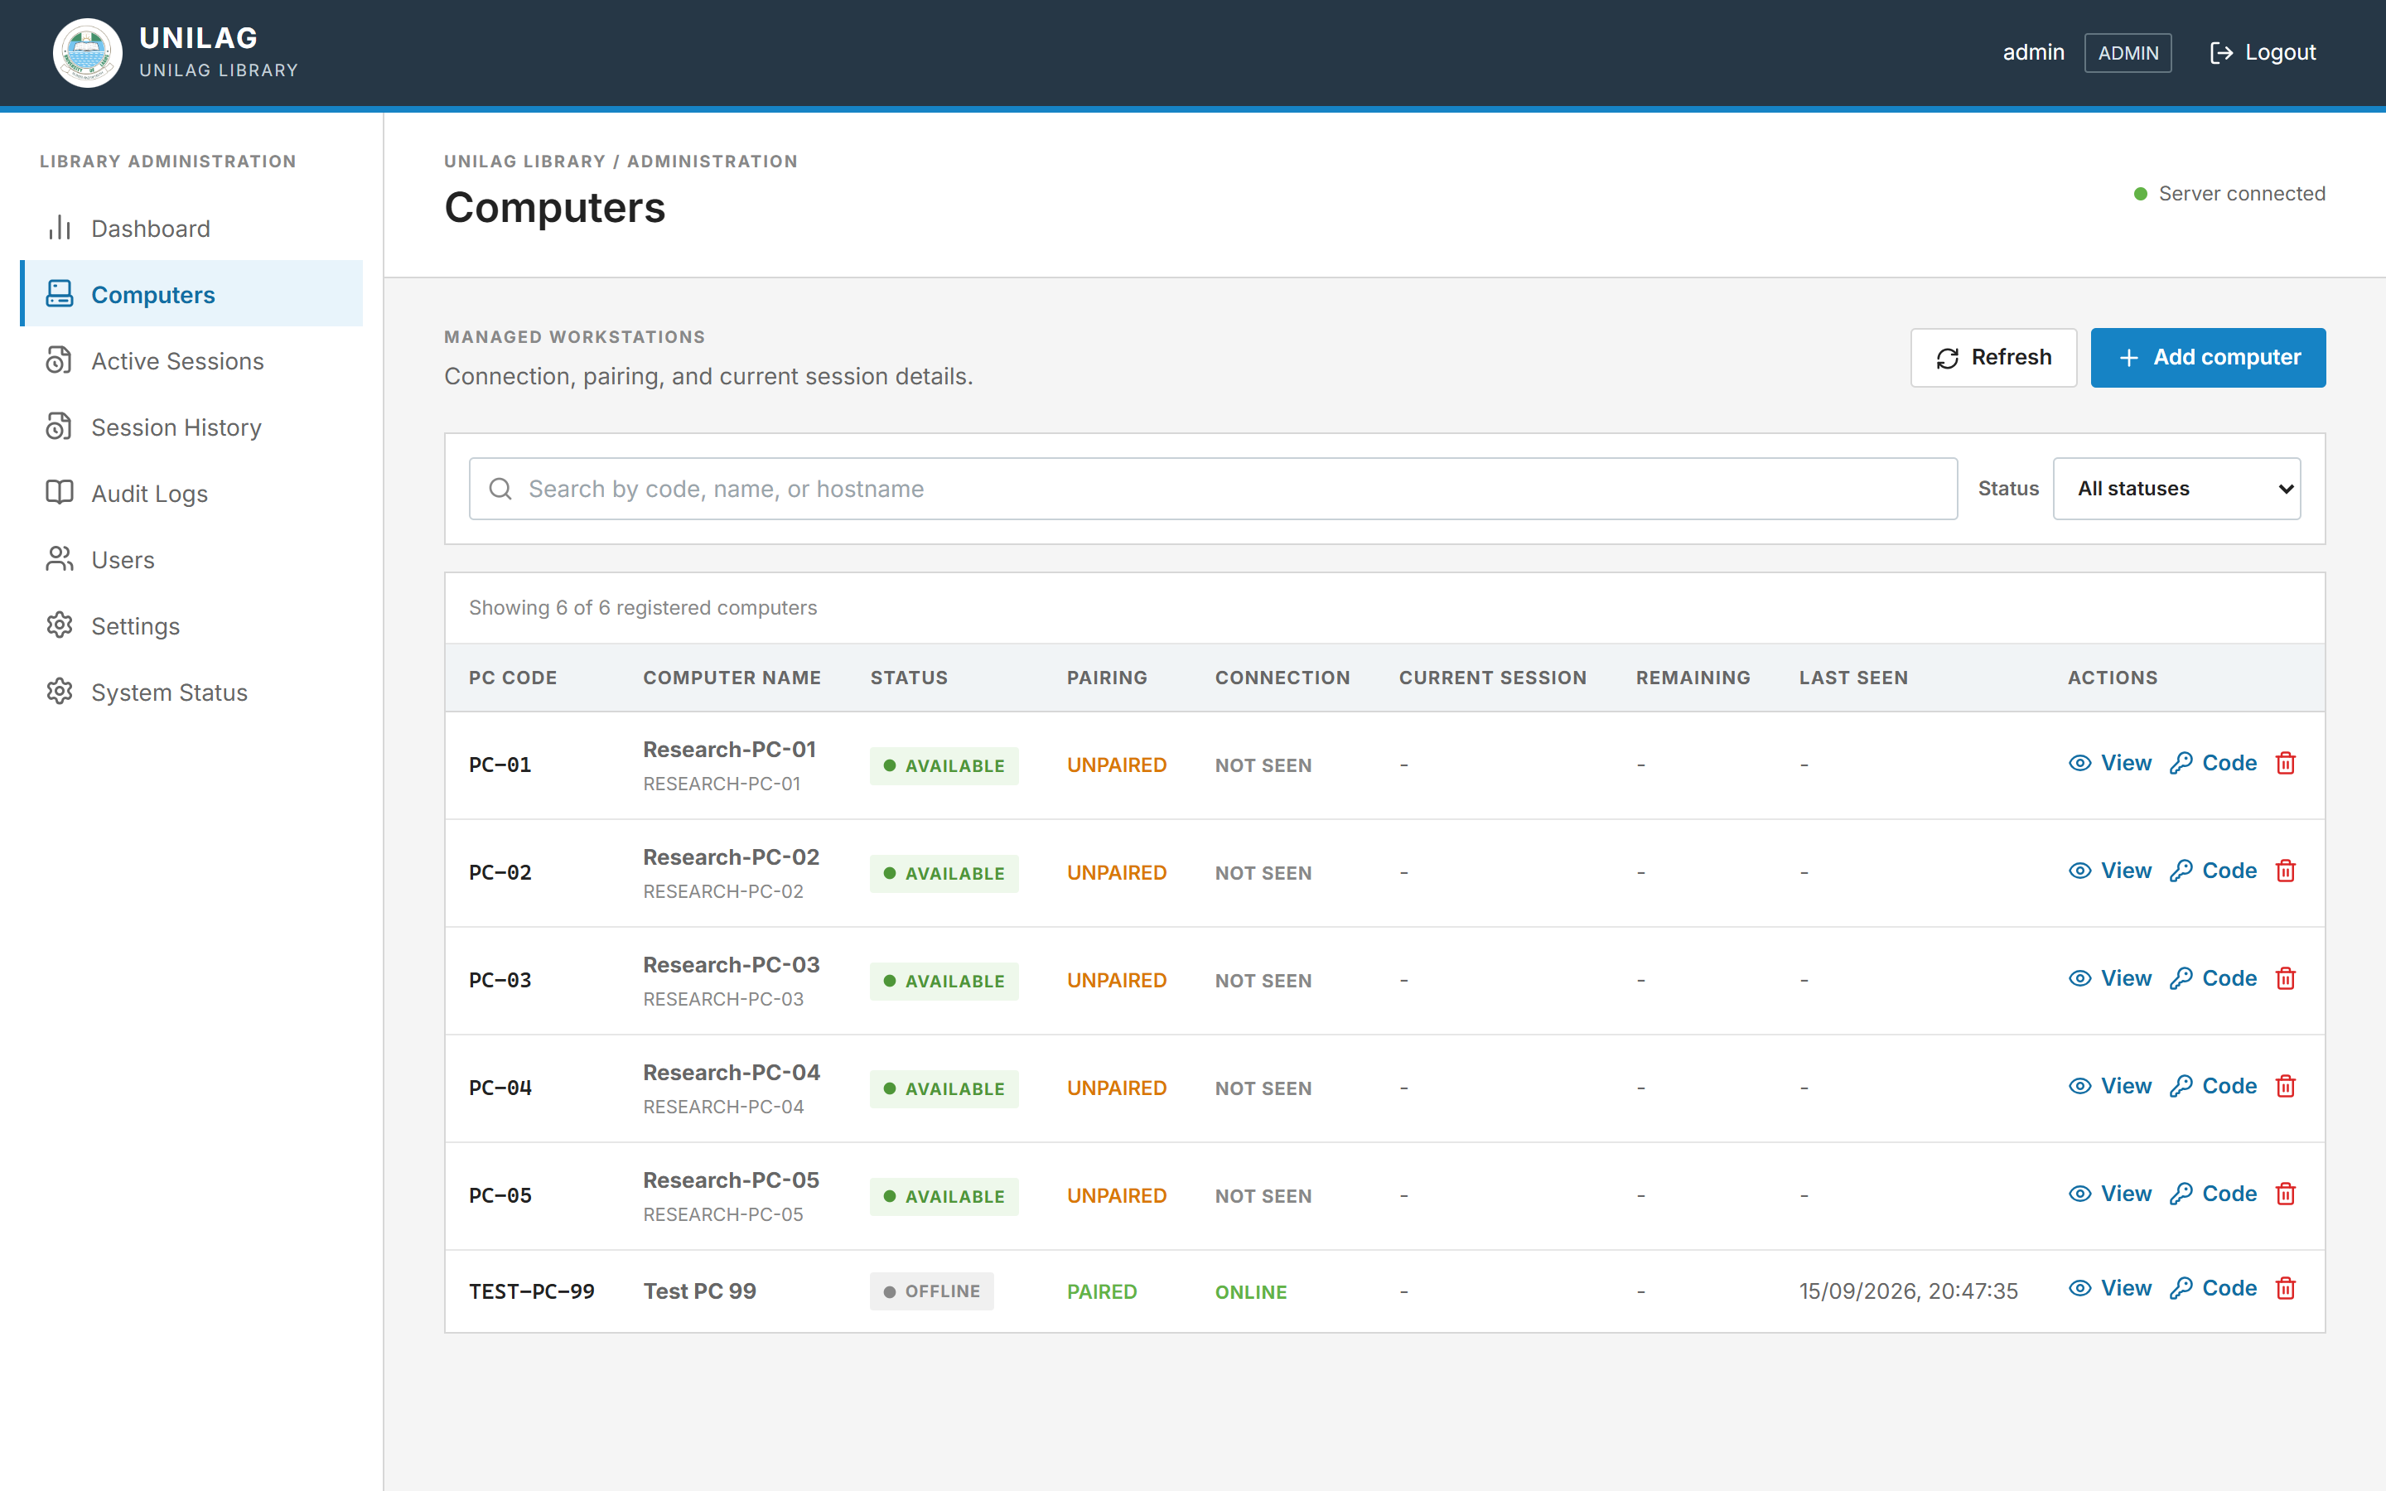
Task: Click the Research-PC-03 computer name
Action: 731,964
